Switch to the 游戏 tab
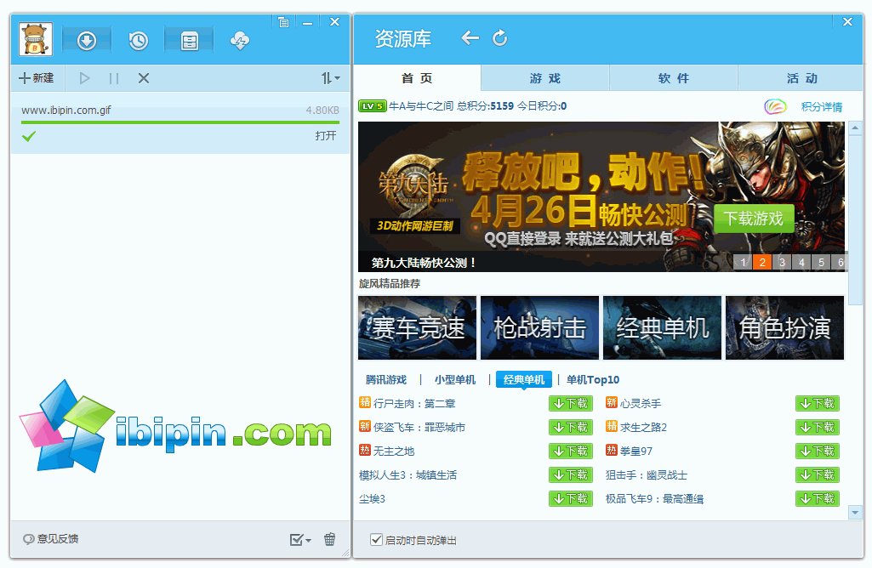The height and width of the screenshot is (568, 872). [545, 78]
